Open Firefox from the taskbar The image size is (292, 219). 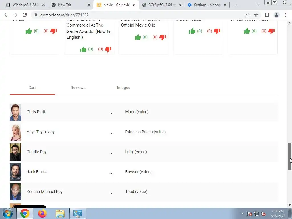click(42, 213)
